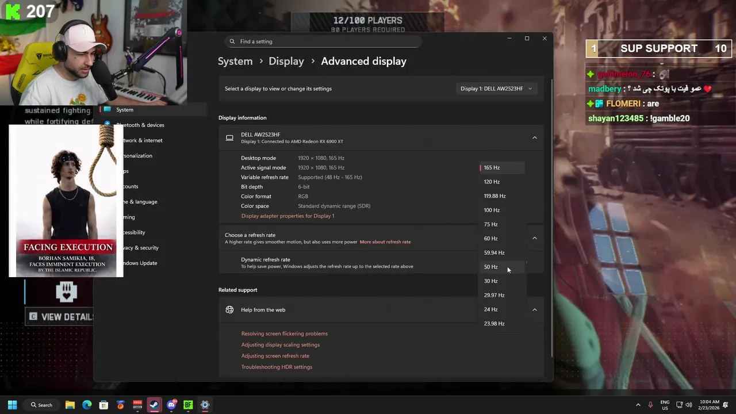Select System in Settings sidebar
Viewport: 736px width, 414px height.
(x=152, y=110)
